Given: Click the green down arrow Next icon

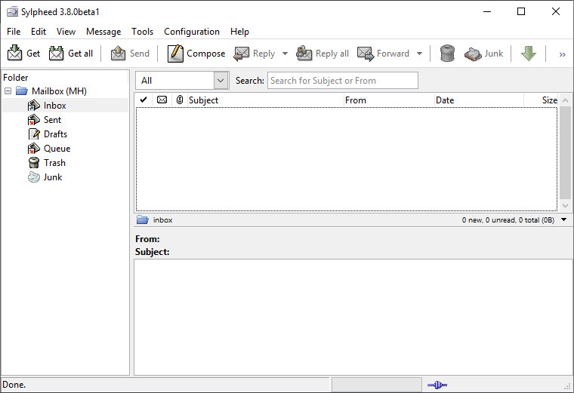Looking at the screenshot, I should pos(528,54).
